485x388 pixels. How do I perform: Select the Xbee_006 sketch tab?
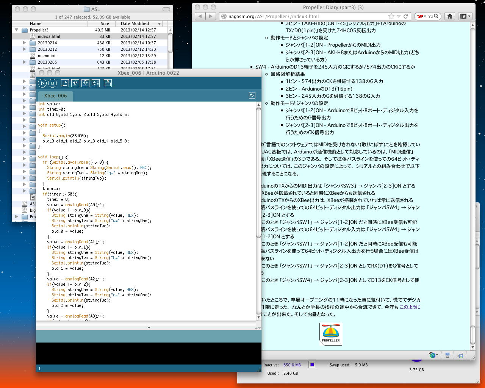tap(55, 96)
